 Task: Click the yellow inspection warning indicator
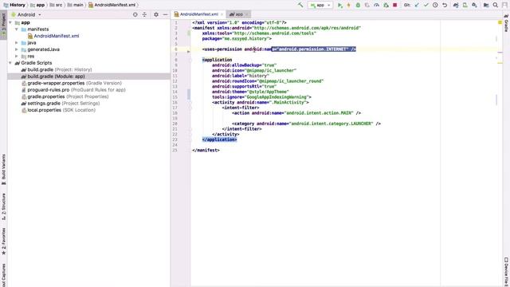[x=500, y=22]
